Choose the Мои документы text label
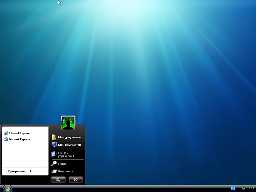 point(69,137)
